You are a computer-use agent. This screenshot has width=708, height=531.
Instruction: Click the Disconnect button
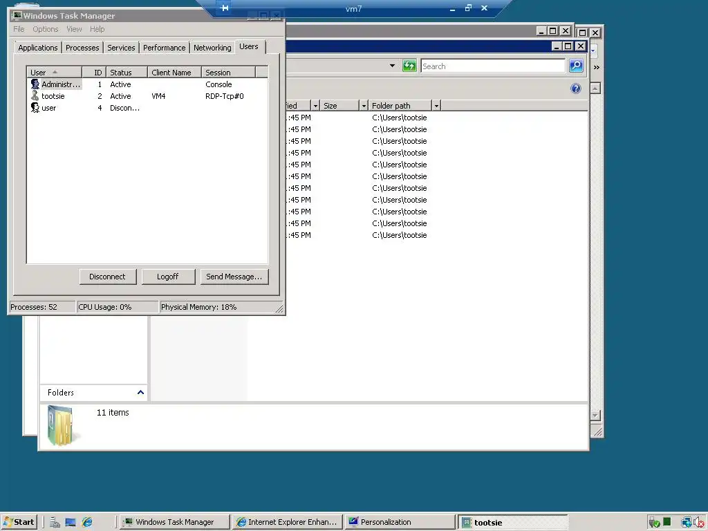pos(107,277)
